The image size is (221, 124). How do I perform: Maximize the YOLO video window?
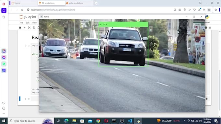(x=194, y=17)
